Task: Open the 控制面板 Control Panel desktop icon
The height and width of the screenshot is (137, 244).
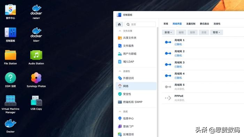Action: [10, 34]
